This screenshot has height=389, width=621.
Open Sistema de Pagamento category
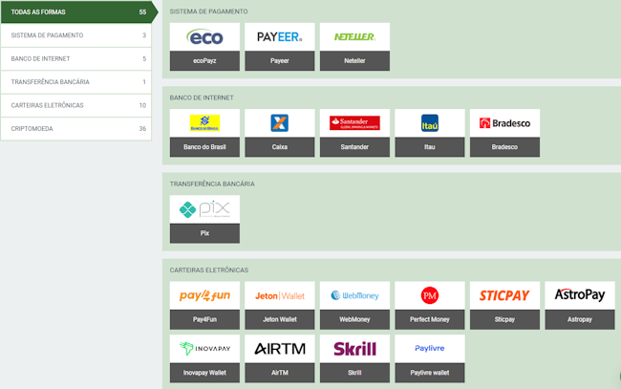click(x=76, y=35)
